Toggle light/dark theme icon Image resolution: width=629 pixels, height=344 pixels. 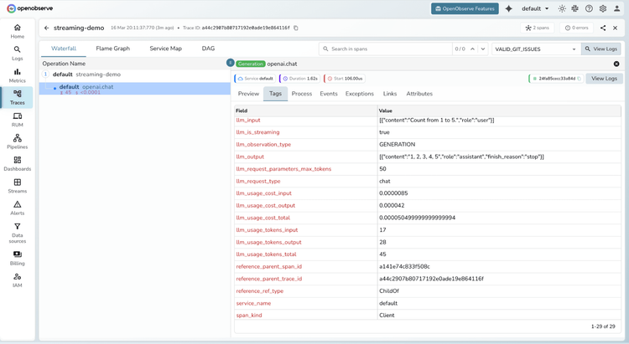[x=562, y=9]
